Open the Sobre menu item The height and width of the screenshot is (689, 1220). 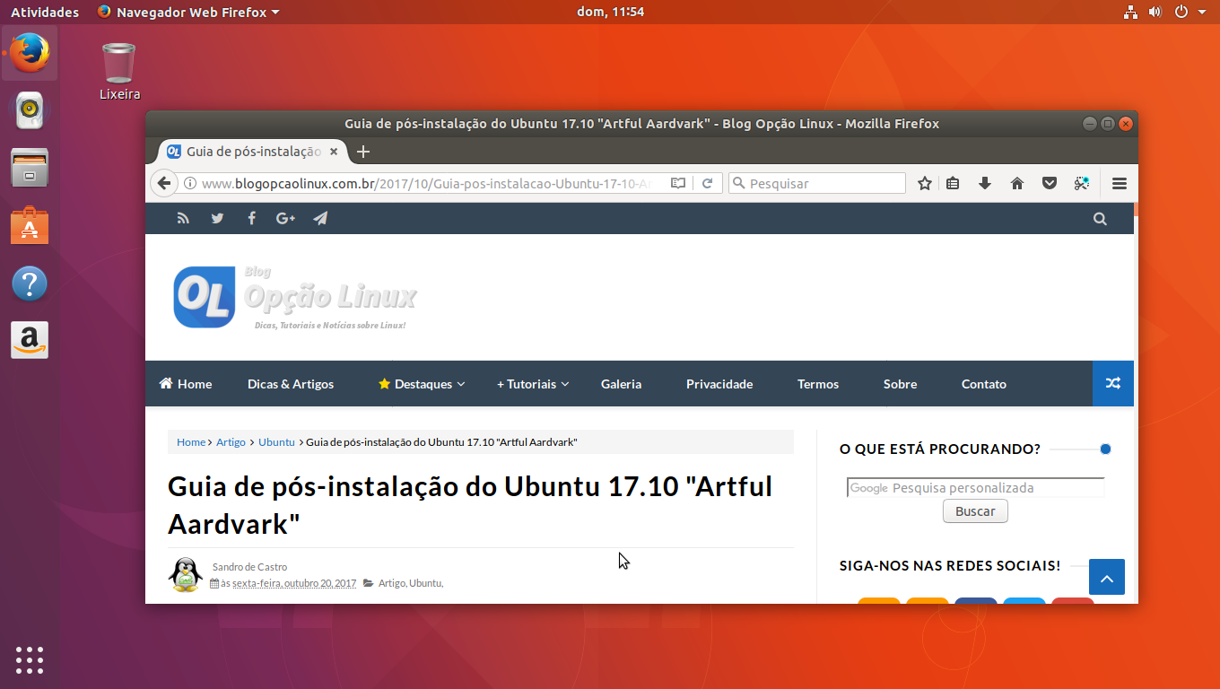click(900, 384)
